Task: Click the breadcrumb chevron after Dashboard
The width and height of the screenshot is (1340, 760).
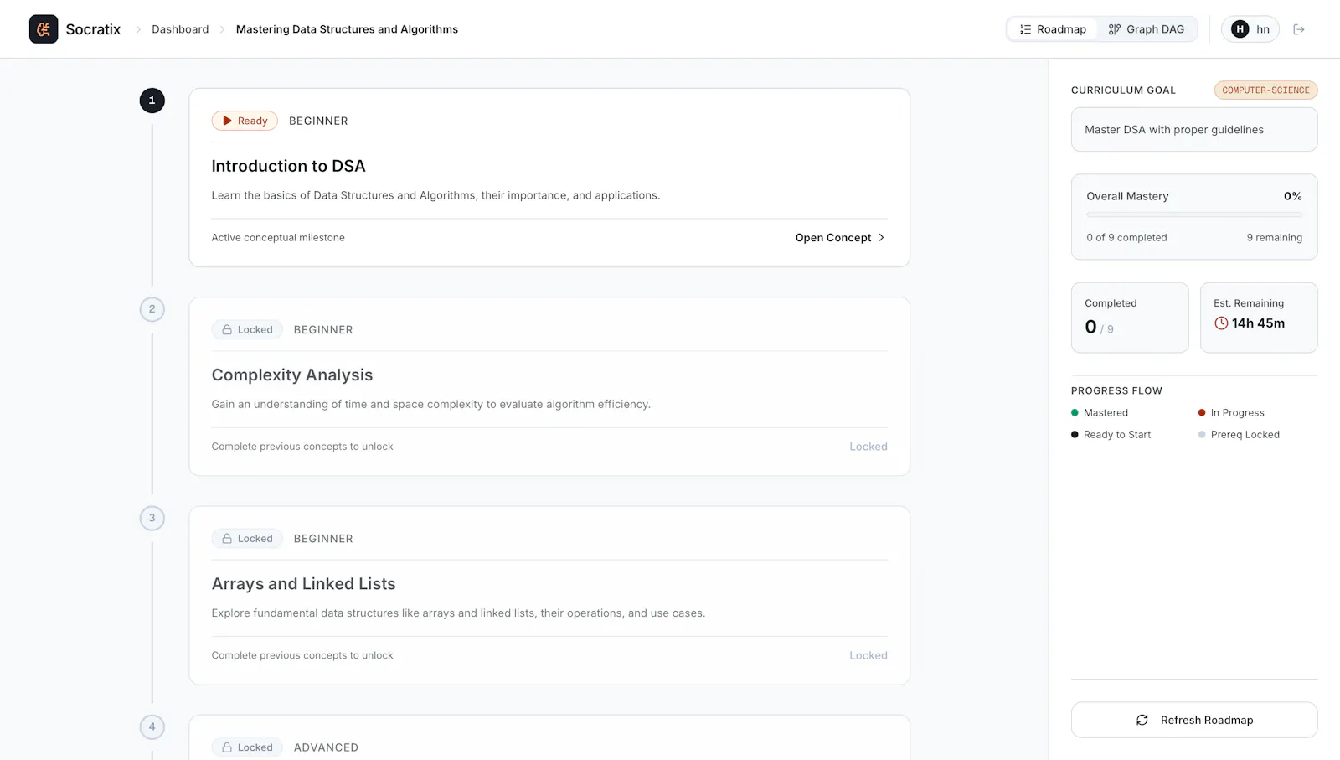Action: tap(222, 29)
